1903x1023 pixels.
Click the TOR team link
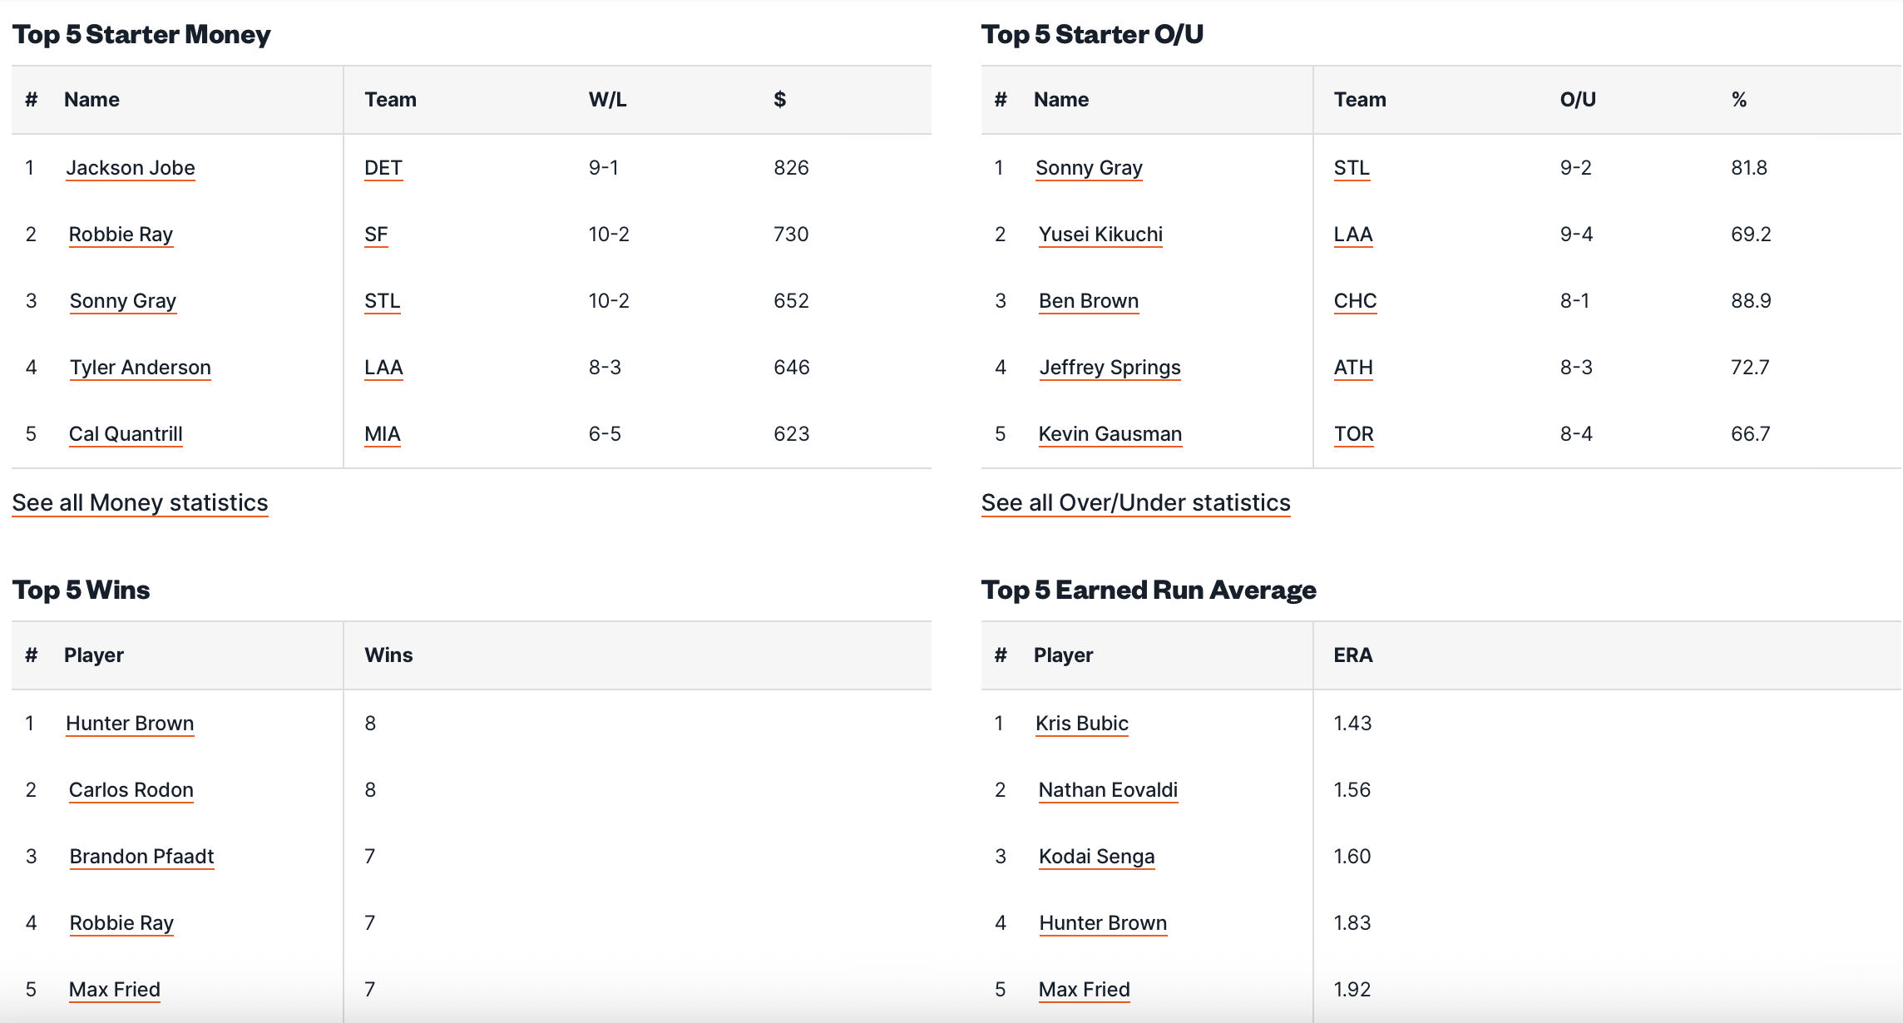(1353, 434)
